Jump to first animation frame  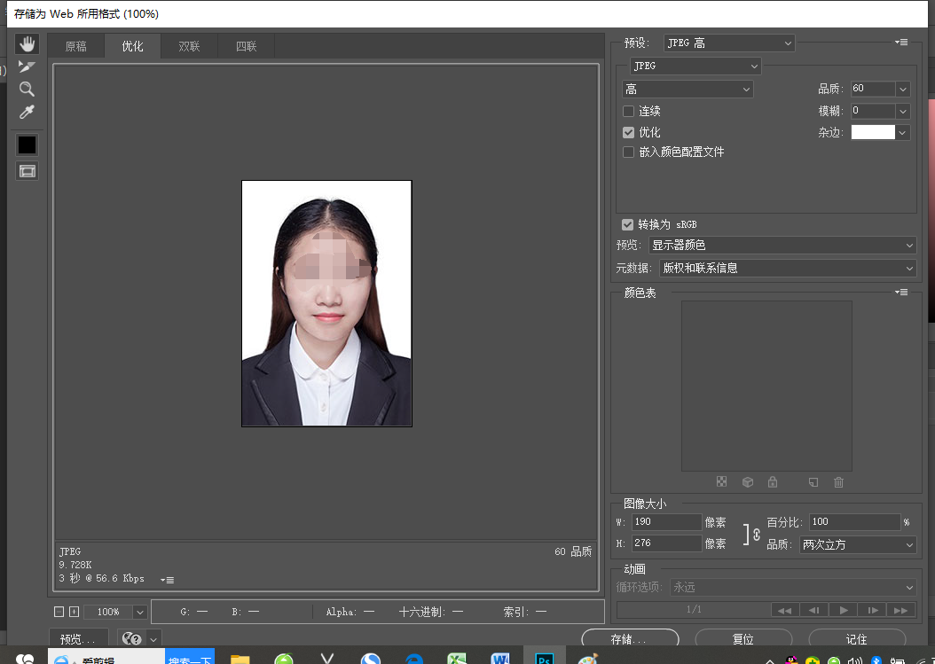click(x=785, y=610)
